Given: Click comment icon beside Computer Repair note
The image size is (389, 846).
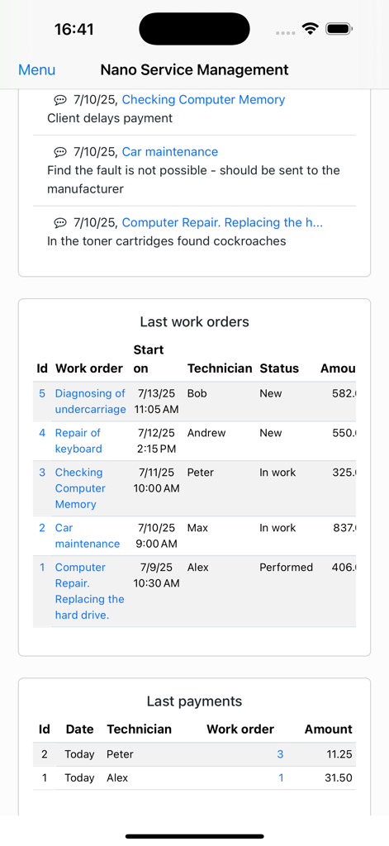Looking at the screenshot, I should tap(60, 223).
